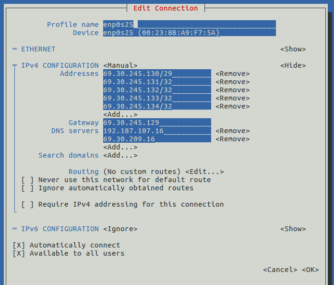Add a new DNS server entry
Viewport: 334px width, 285px height.
[x=120, y=147]
